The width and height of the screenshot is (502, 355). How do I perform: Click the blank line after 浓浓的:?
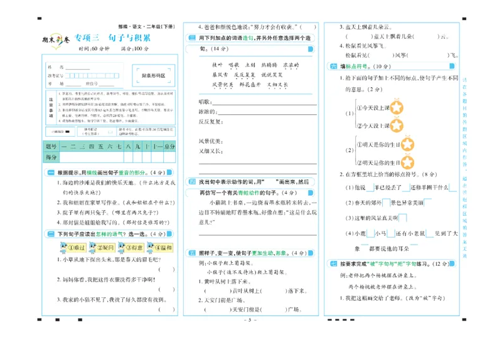[267, 112]
